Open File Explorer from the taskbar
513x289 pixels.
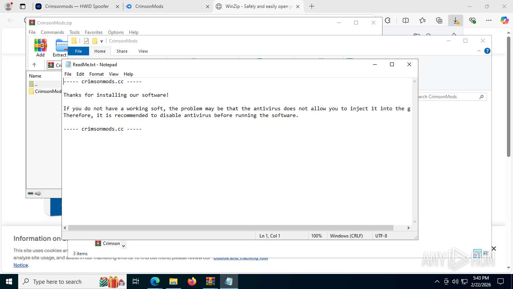coord(173,281)
